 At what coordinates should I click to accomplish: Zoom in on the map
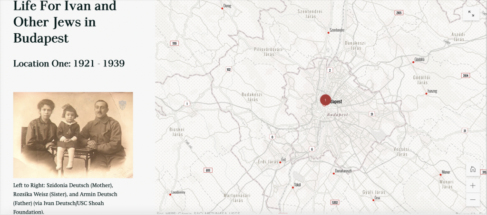tap(473, 186)
